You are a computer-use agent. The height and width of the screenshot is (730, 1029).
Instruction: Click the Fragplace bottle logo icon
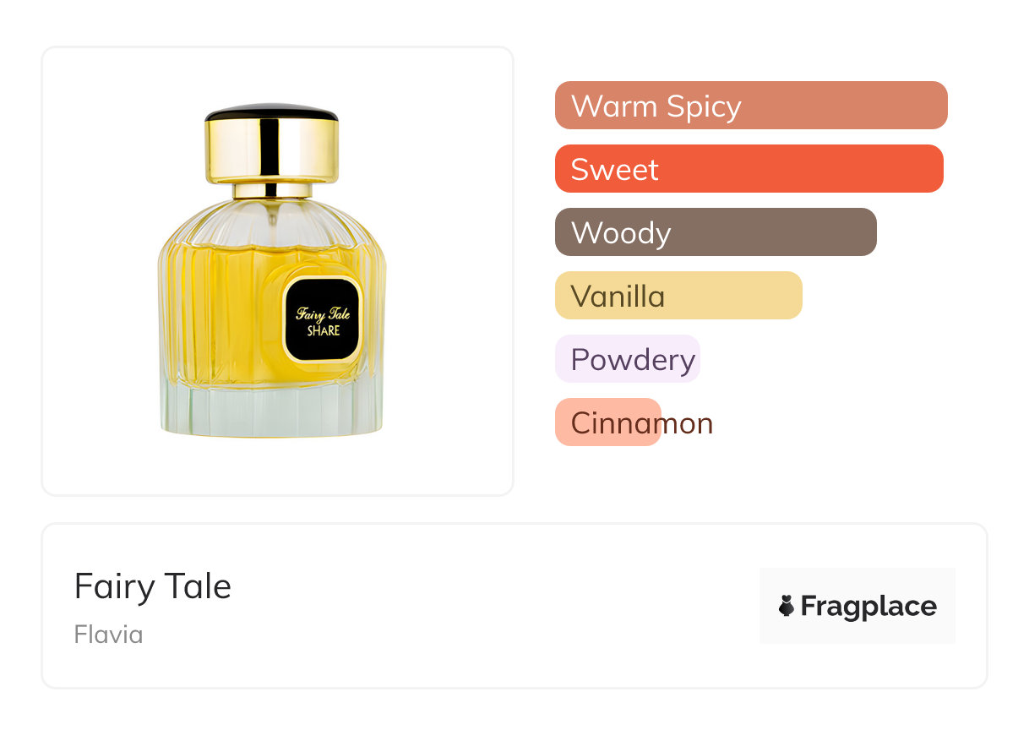787,606
